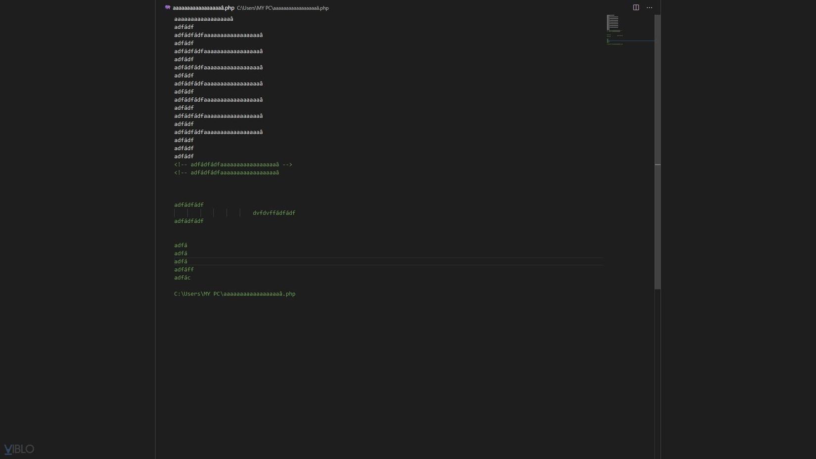Place cursor on the text dvfdvffádfádf
816x459 pixels.
274,213
